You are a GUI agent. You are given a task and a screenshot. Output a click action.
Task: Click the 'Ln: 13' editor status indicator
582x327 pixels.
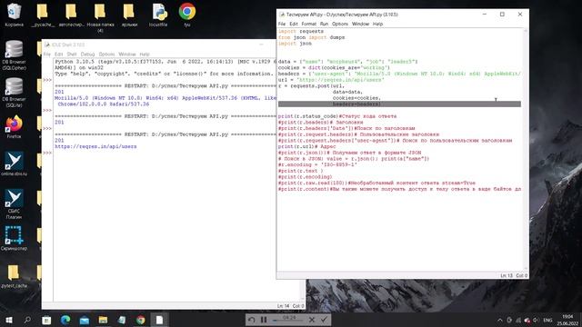tap(507, 275)
